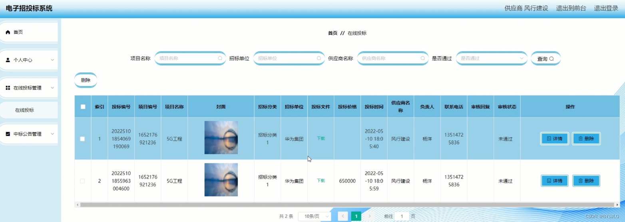
Task: Open the cover image in row 1
Action: (221, 138)
